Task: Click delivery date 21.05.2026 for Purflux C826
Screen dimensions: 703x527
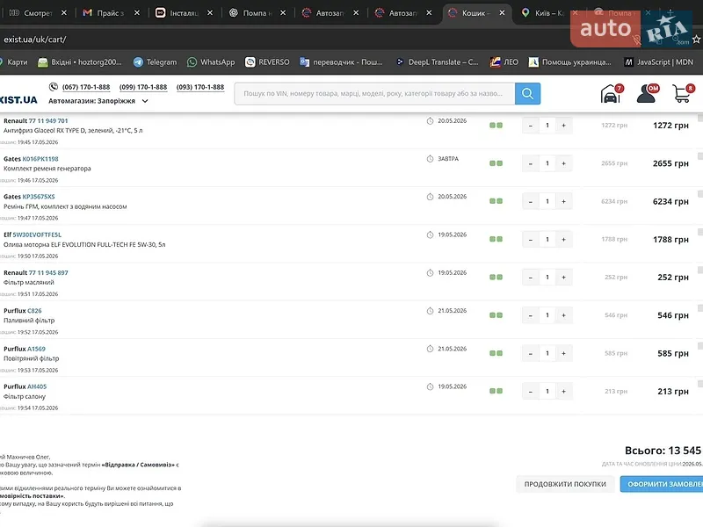Action: (x=452, y=311)
